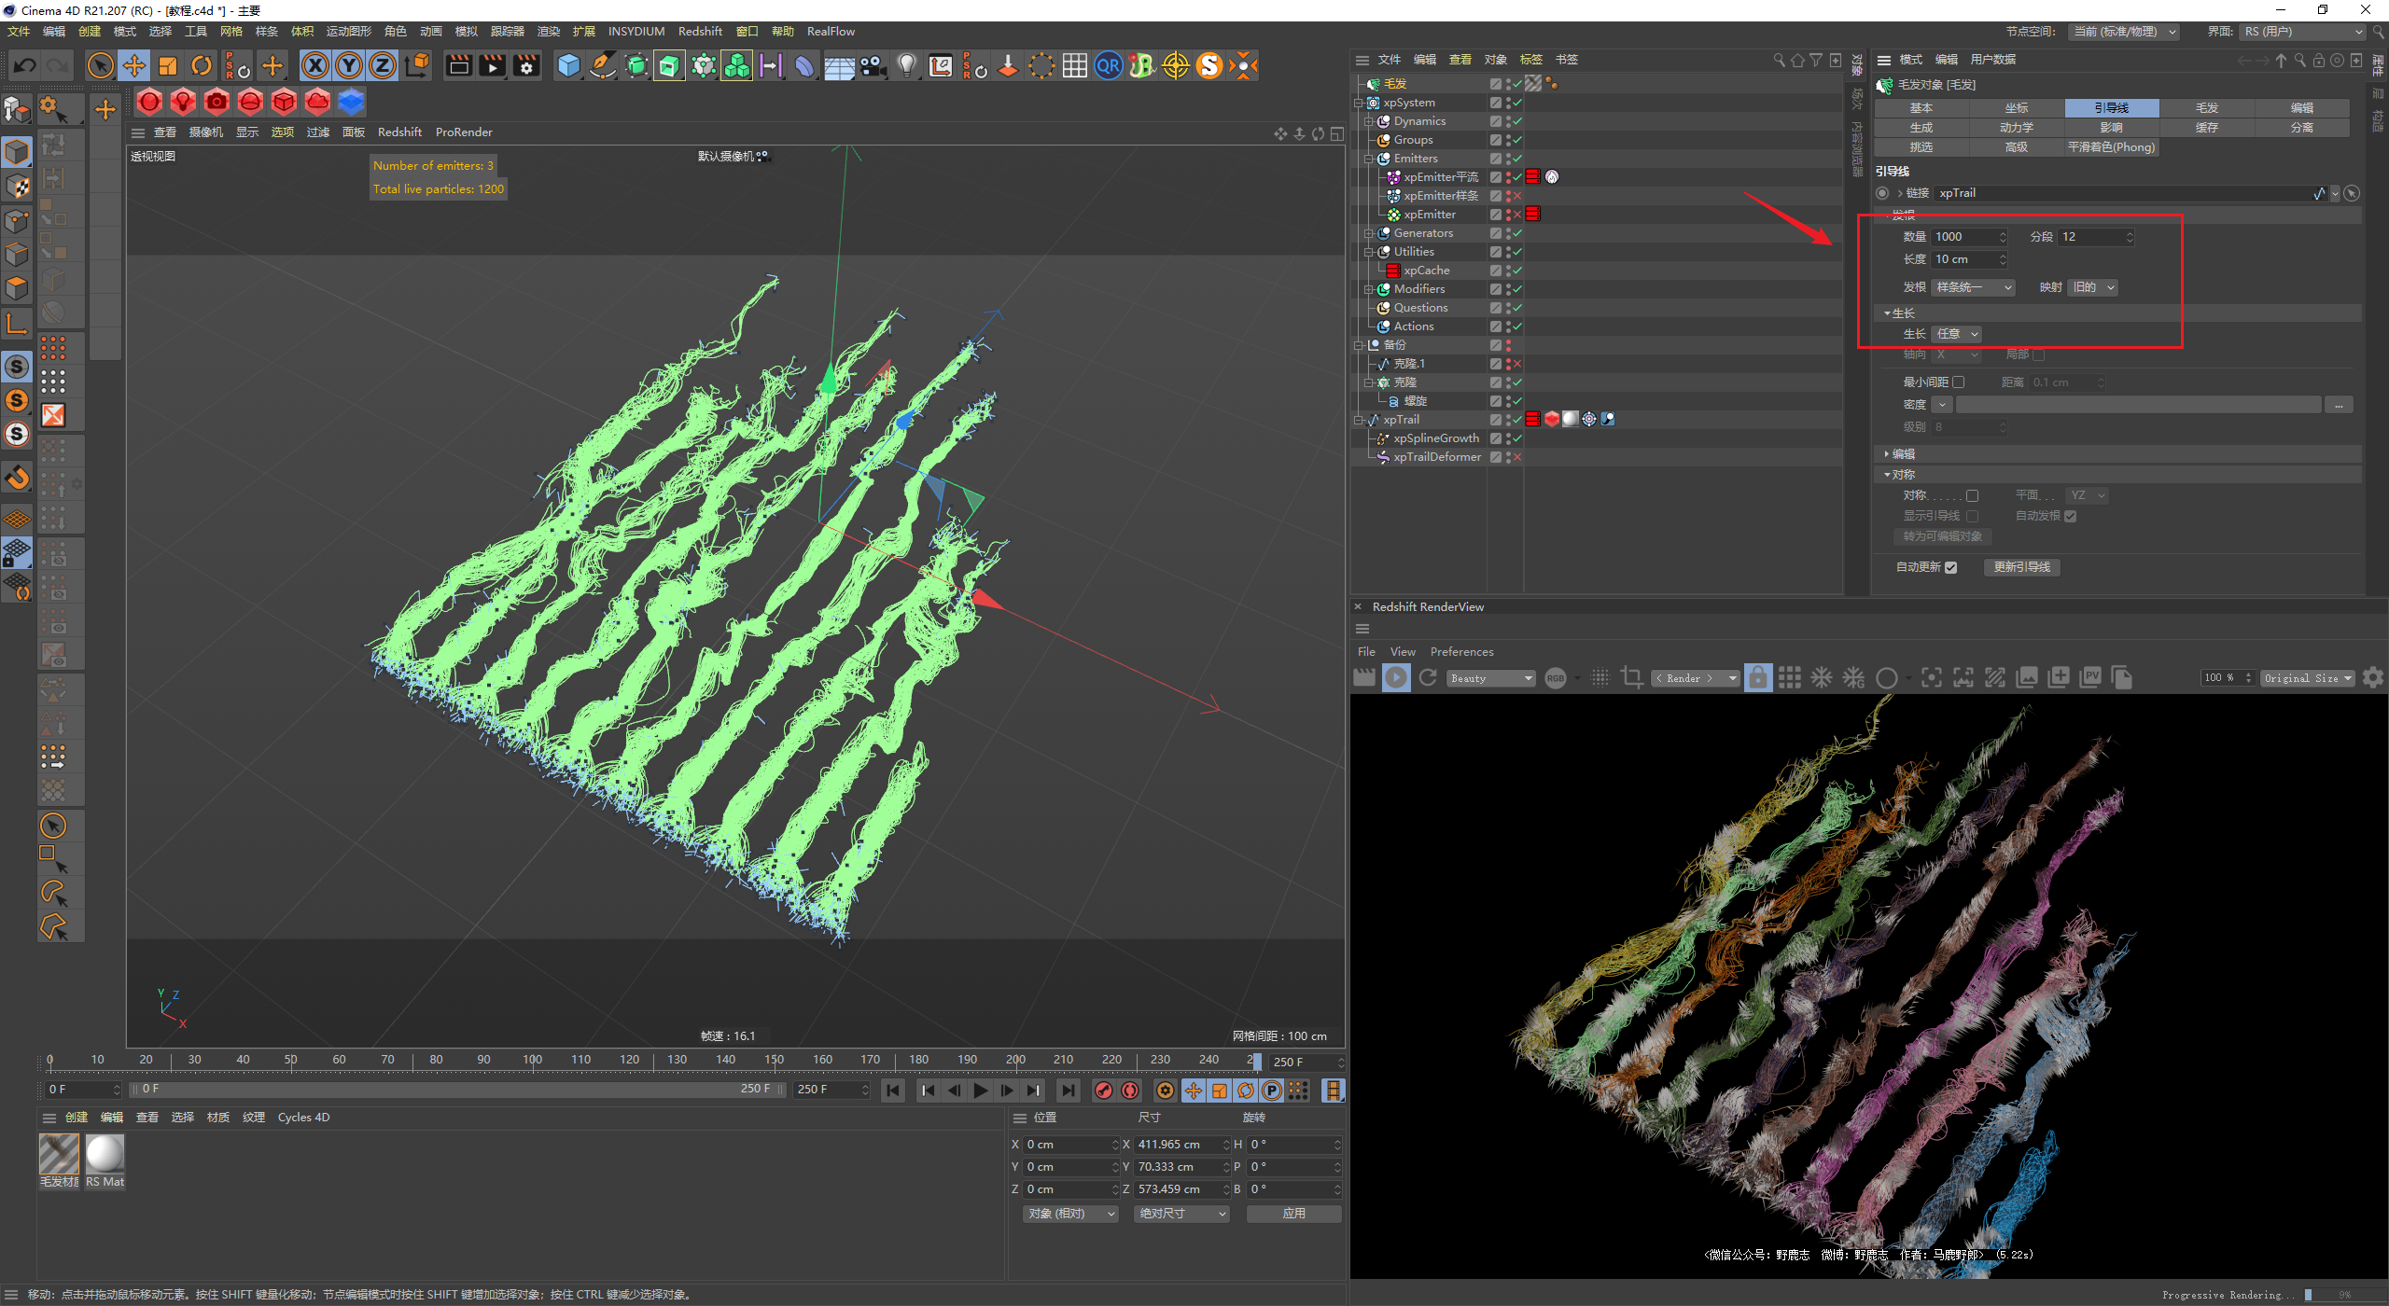Viewport: 2389px width, 1306px height.
Task: Add a Cube primitive from toolbar
Action: (x=568, y=66)
